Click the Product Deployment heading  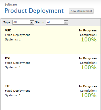click(34, 11)
